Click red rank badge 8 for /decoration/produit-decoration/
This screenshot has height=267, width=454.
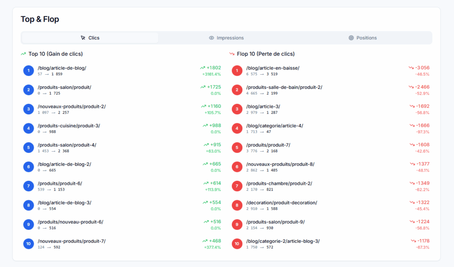tap(237, 205)
